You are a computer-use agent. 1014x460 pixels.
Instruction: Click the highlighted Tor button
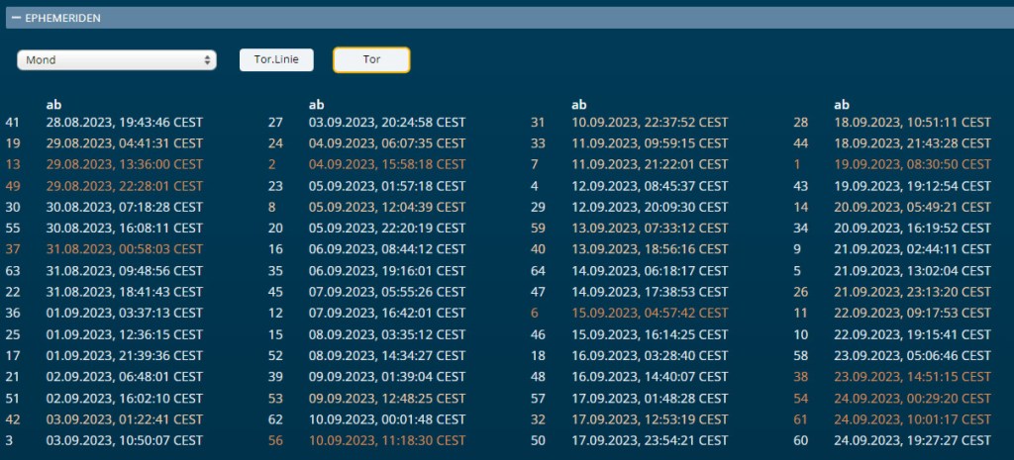click(371, 60)
